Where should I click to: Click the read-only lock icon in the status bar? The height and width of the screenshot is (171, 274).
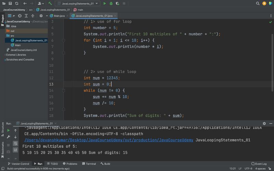pos(270,169)
